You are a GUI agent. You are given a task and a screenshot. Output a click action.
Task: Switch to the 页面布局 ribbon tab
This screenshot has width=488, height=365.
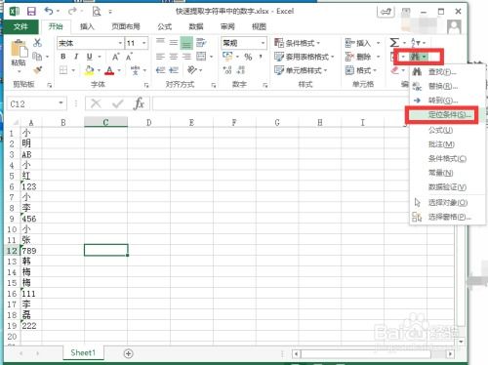pyautogui.click(x=126, y=26)
